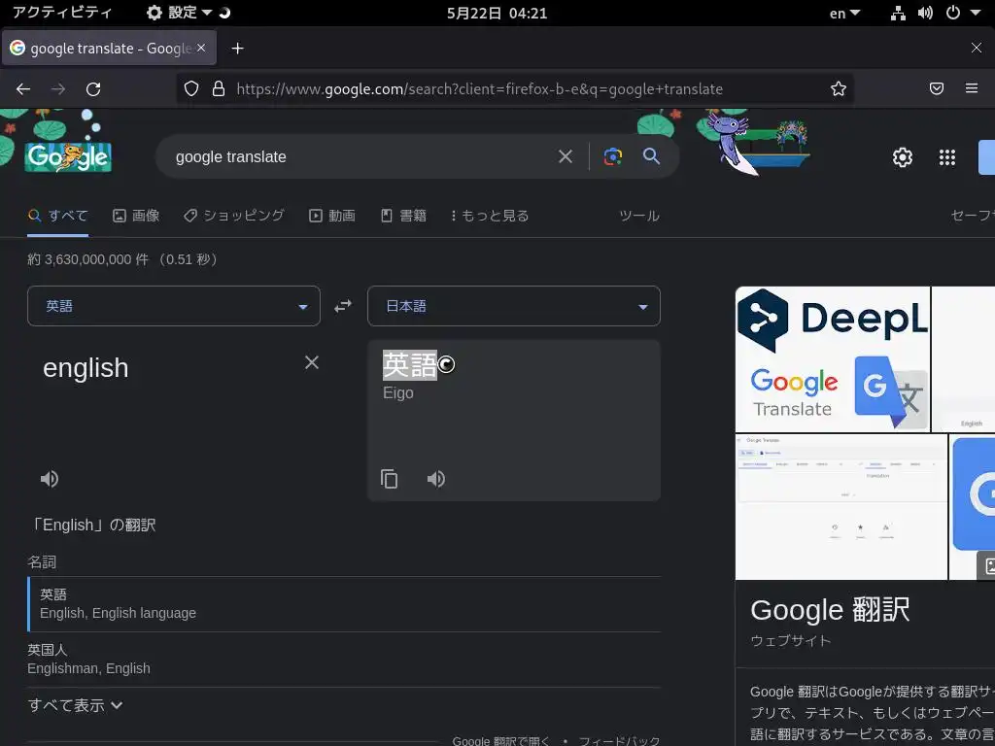Open the DeepL Google Translate thumbnail

(x=832, y=359)
